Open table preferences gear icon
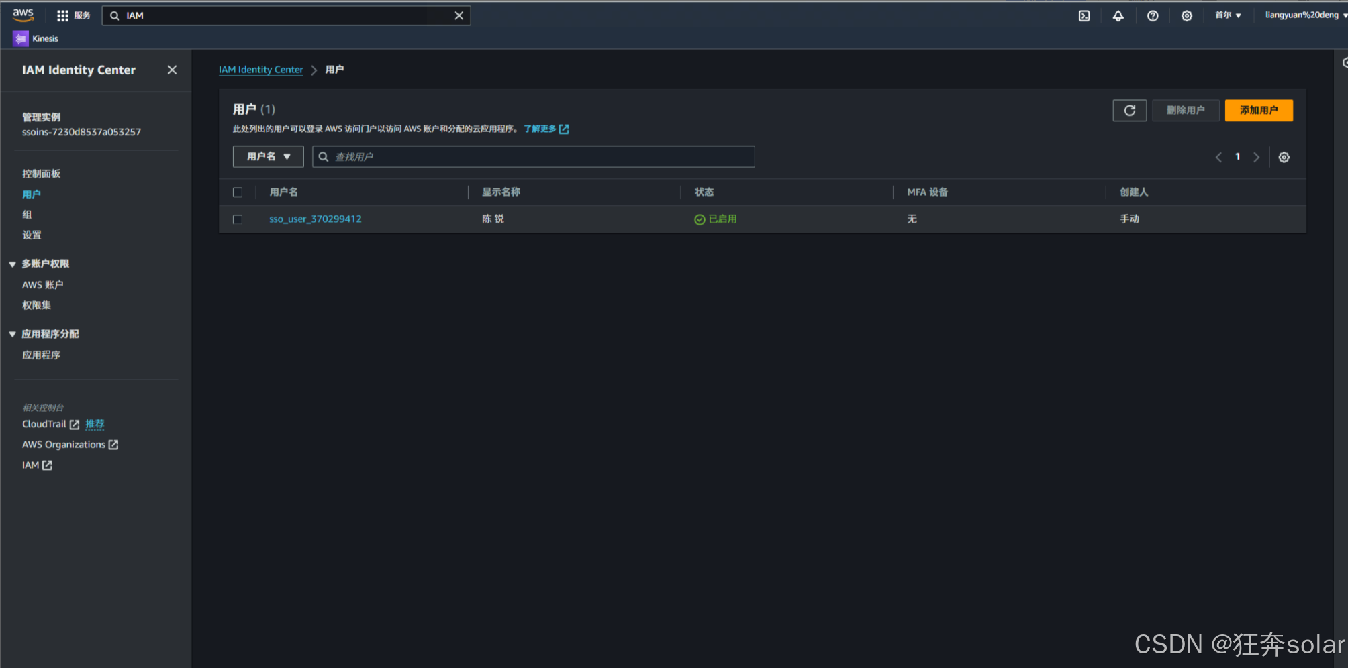The image size is (1348, 668). coord(1284,157)
